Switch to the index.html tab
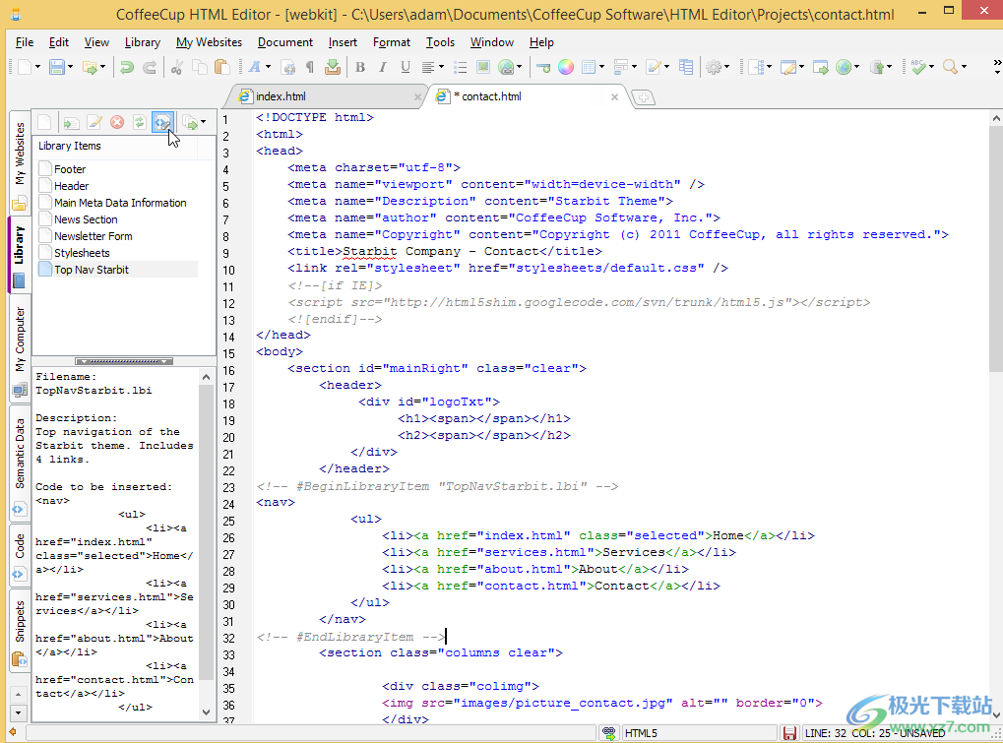Viewport: 1003px width, 743px height. (x=326, y=96)
